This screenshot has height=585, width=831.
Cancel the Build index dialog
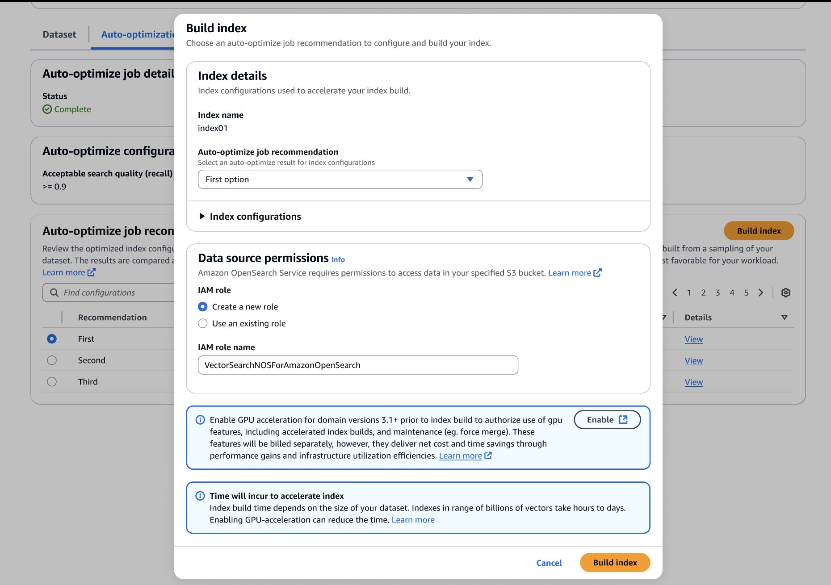tap(549, 563)
